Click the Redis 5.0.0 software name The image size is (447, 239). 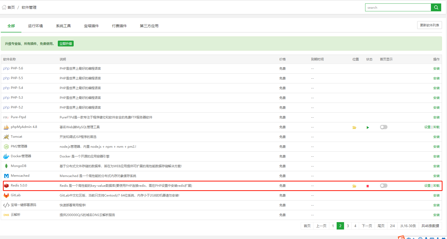point(19,185)
